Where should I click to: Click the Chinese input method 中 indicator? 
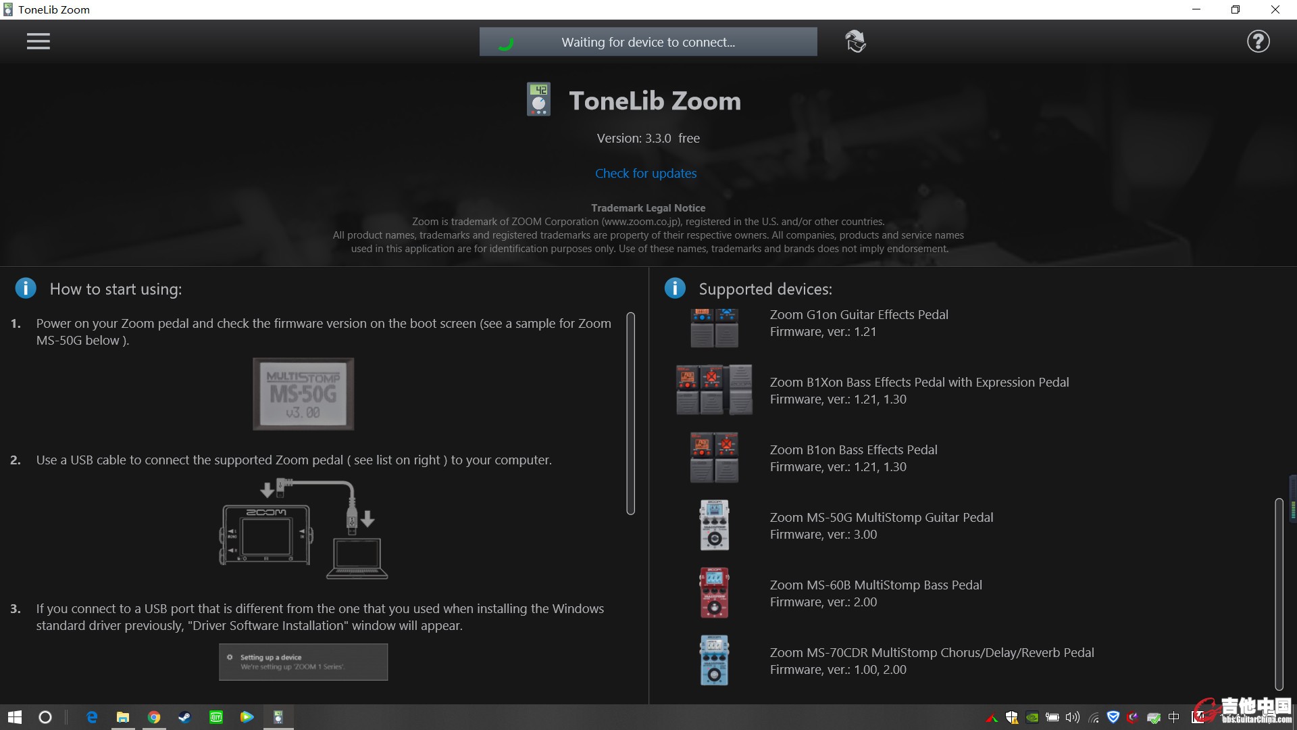(x=1174, y=717)
